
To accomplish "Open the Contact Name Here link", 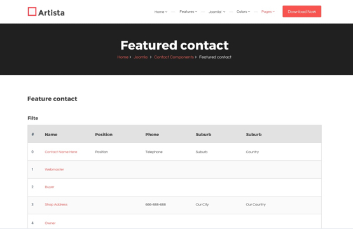I will pyautogui.click(x=61, y=152).
